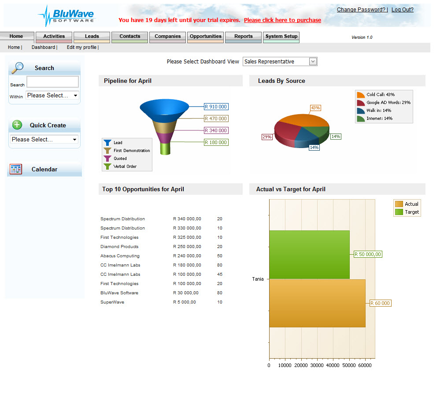
Task: Click the green plus Quick Create icon
Action: click(17, 125)
